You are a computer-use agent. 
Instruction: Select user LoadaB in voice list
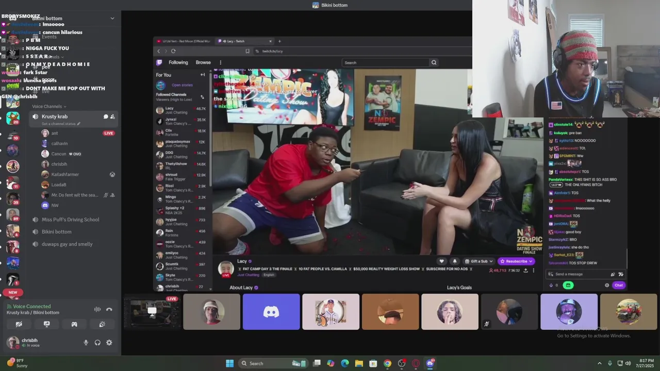click(x=59, y=184)
